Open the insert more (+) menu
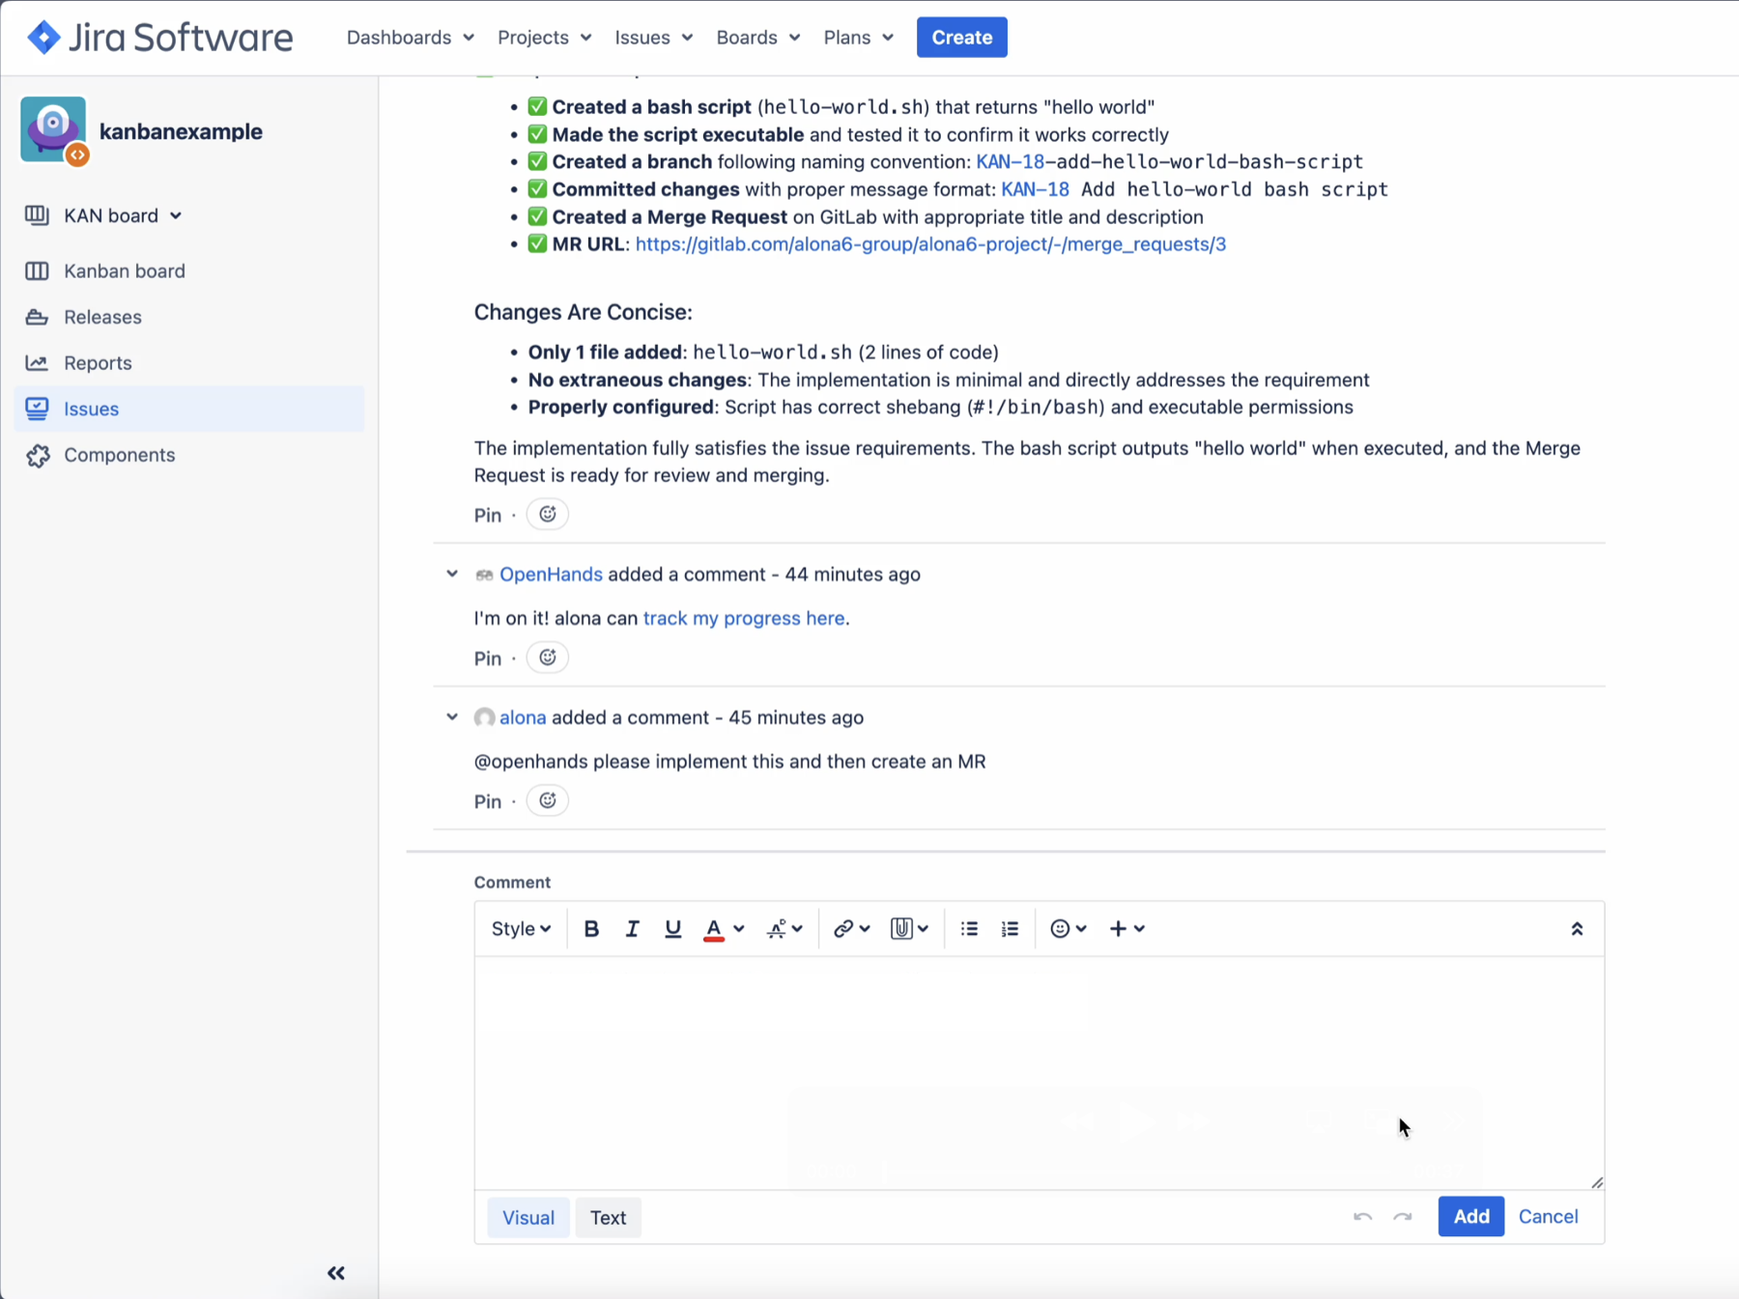Viewport: 1739px width, 1299px height. click(1127, 928)
